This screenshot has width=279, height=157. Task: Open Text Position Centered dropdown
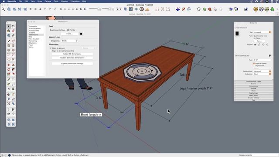click(262, 71)
